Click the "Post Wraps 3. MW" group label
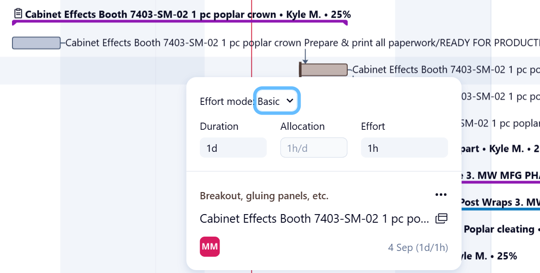The height and width of the screenshot is (273, 540). [x=500, y=202]
